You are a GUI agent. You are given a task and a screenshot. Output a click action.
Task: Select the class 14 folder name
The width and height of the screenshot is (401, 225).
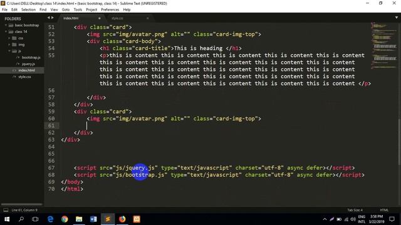coord(21,32)
